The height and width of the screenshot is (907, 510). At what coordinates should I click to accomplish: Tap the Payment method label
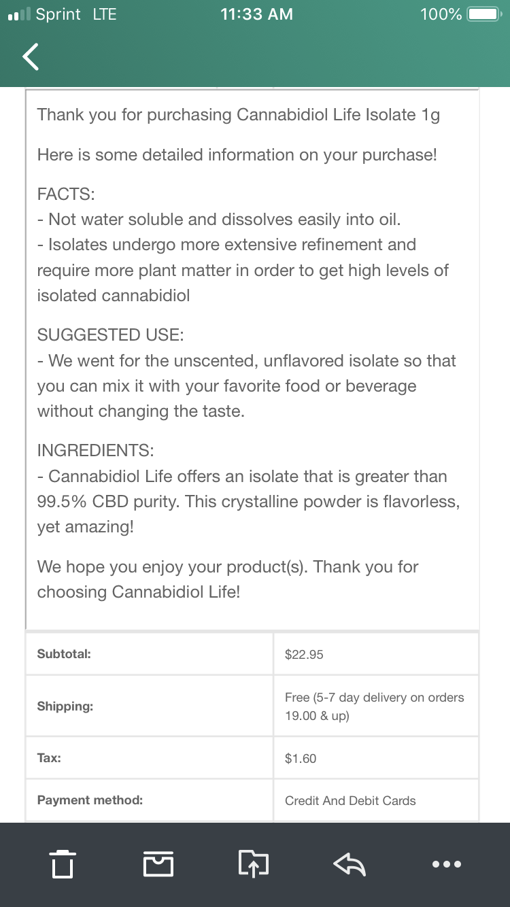(90, 800)
